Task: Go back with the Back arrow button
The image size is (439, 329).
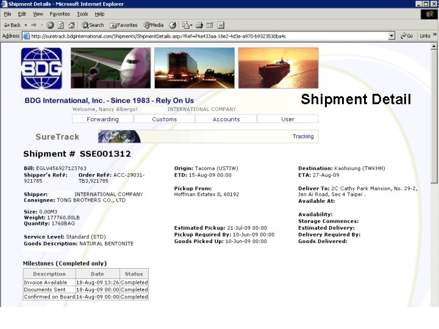Action: coord(12,25)
